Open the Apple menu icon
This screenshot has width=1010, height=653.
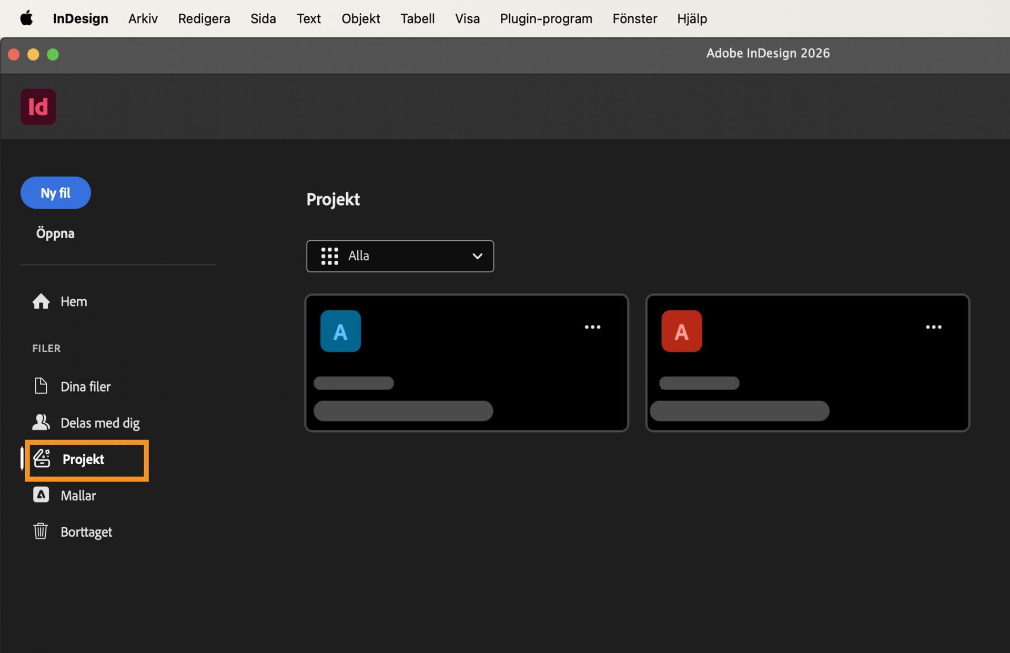coord(26,18)
